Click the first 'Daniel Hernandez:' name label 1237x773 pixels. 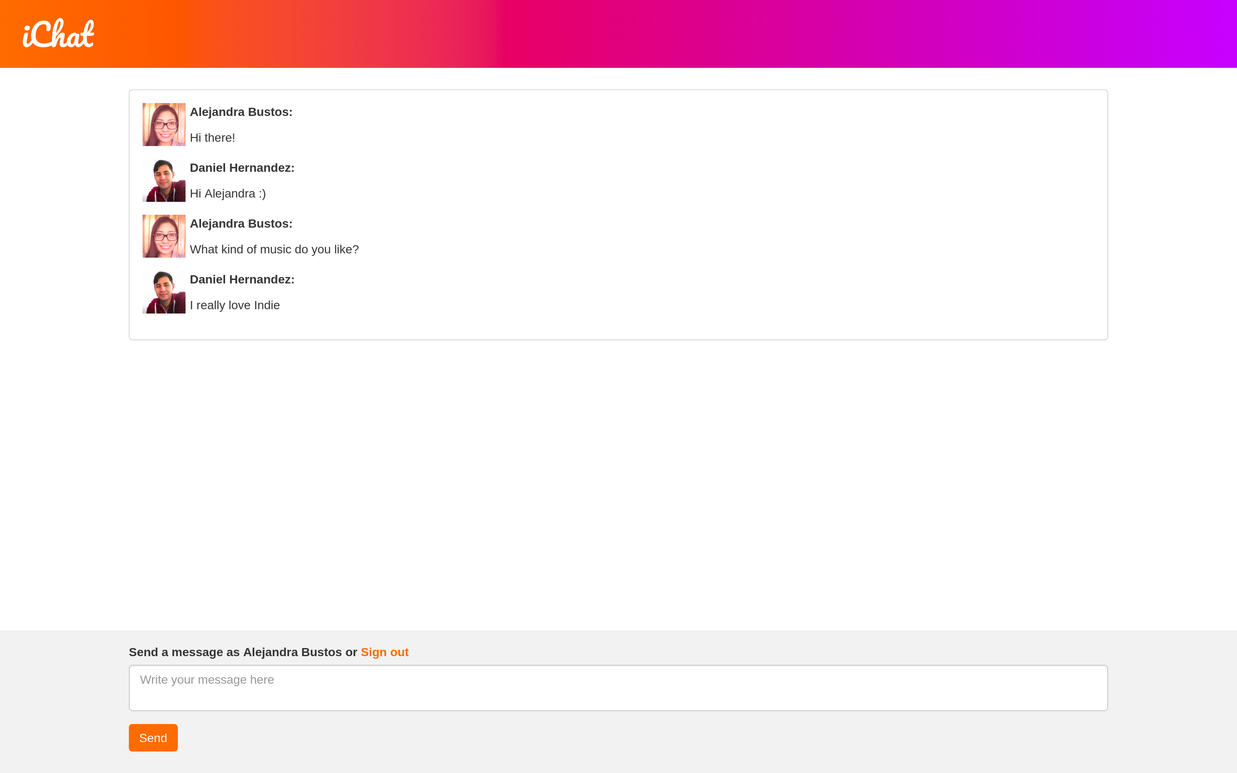coord(242,167)
